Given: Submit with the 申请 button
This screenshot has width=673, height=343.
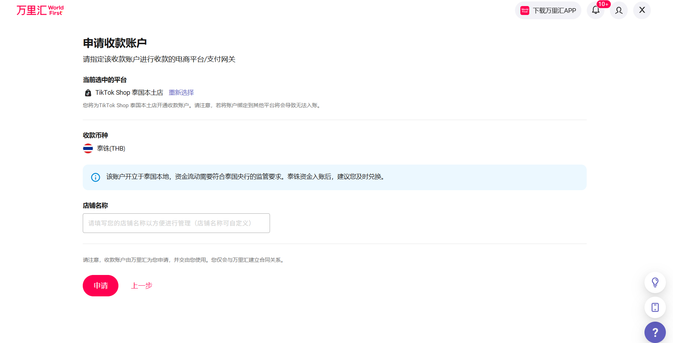Looking at the screenshot, I should click(x=101, y=286).
